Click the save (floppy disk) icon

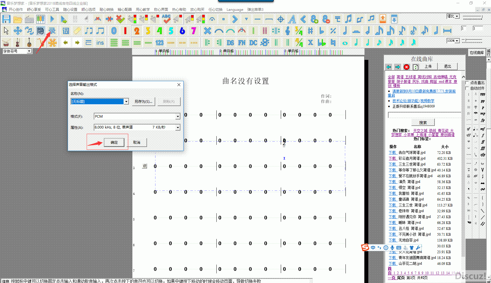pos(6,19)
